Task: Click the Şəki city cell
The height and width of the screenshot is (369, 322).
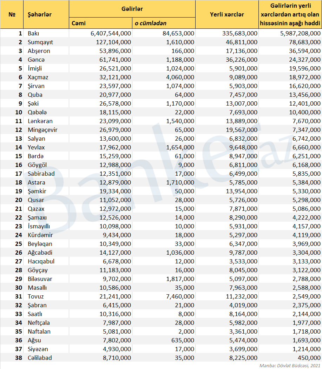Action: pyautogui.click(x=46, y=103)
